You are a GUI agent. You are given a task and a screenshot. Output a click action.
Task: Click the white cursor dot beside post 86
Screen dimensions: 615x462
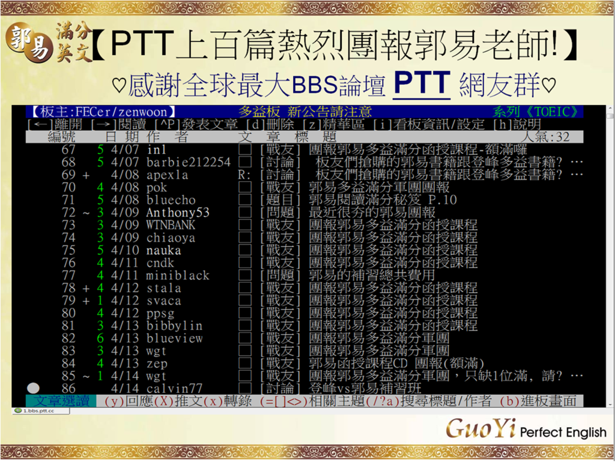pyautogui.click(x=34, y=388)
